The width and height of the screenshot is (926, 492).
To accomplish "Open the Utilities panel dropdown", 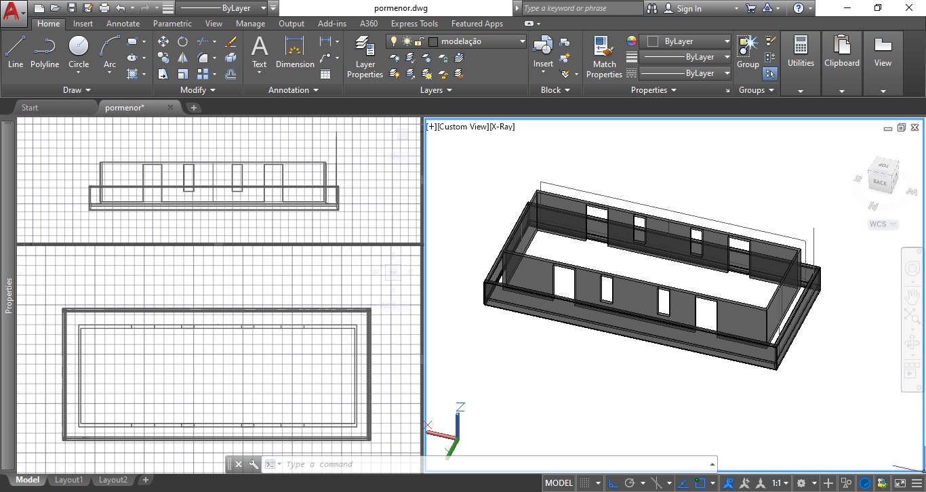I will click(x=801, y=91).
